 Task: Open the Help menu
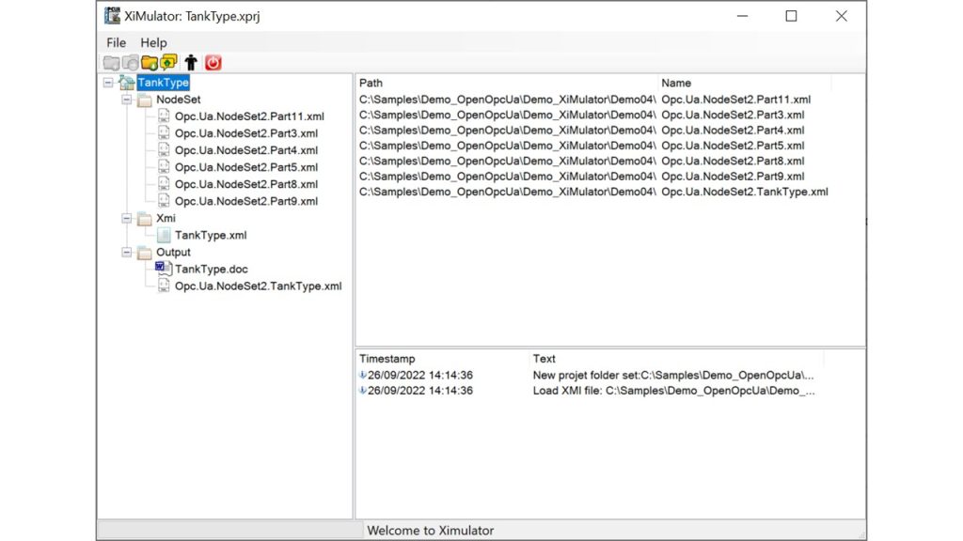(153, 42)
